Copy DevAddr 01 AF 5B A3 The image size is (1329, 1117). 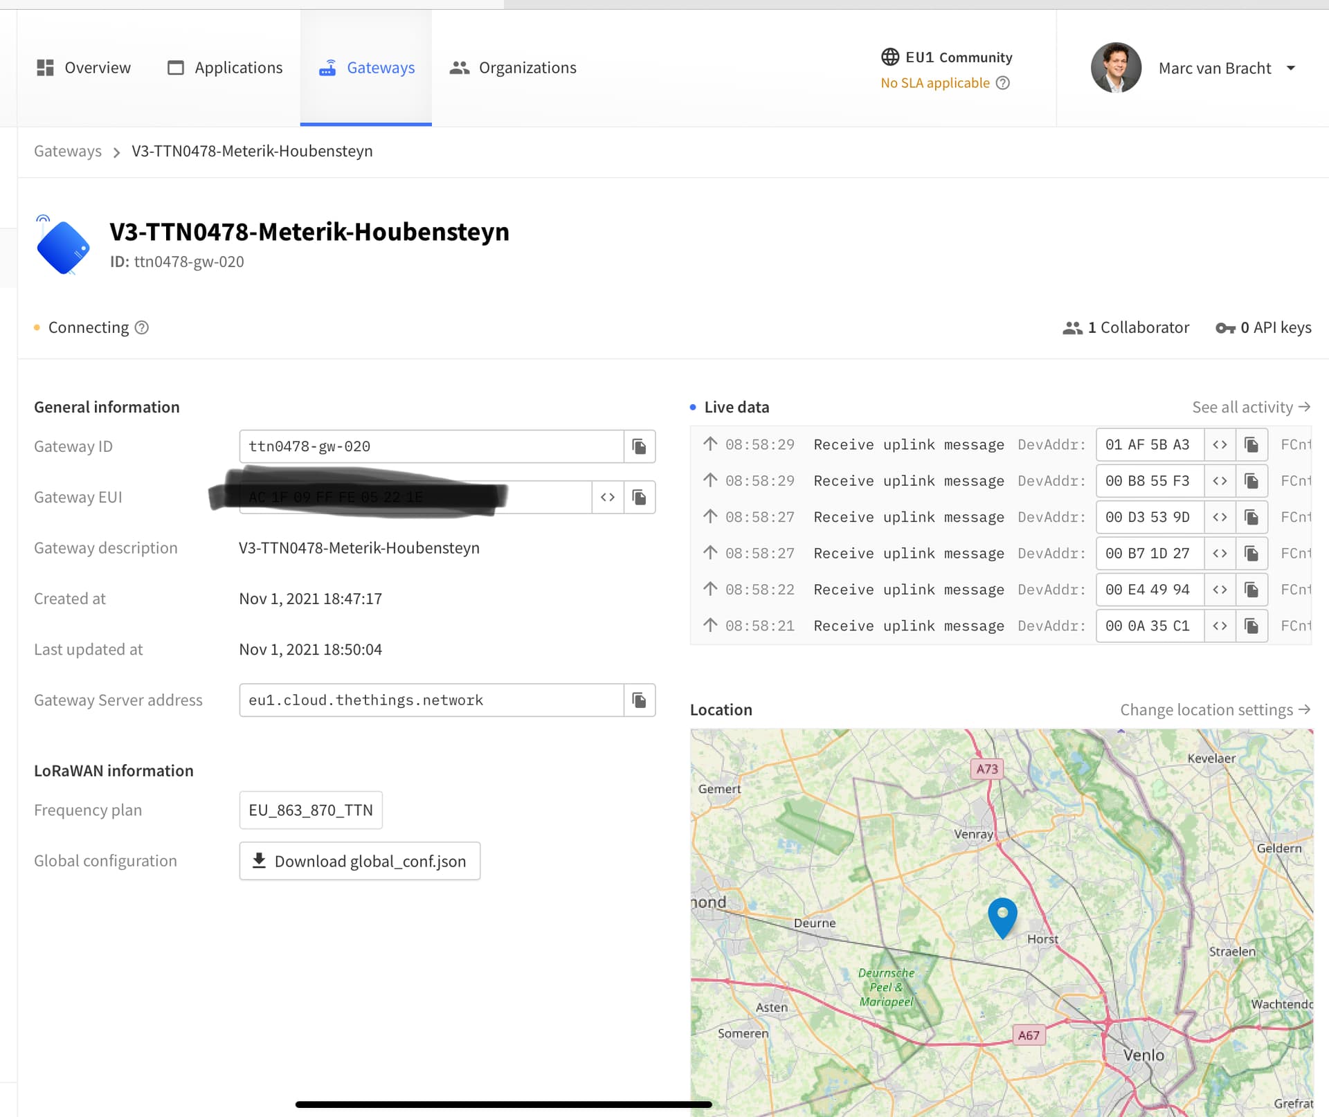click(x=1252, y=444)
